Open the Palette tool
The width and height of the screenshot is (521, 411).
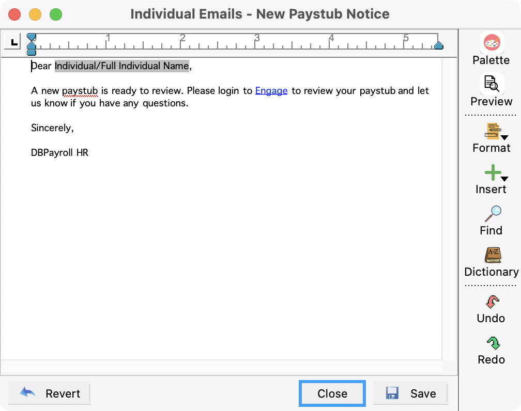click(491, 43)
